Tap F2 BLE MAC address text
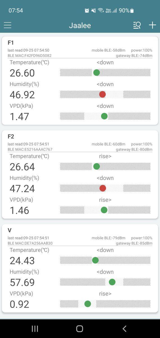The height and width of the screenshot is (338, 160). (30, 150)
